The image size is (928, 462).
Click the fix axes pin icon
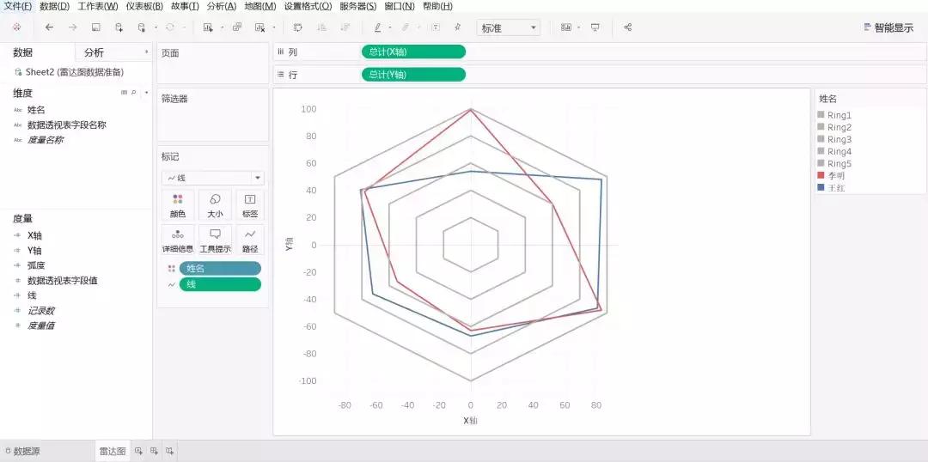click(x=457, y=27)
